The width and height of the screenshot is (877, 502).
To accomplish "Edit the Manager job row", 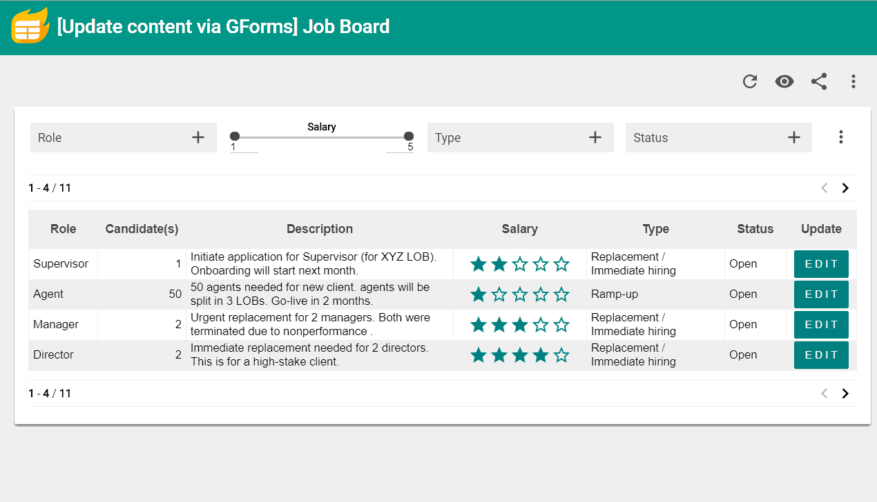I will (821, 325).
